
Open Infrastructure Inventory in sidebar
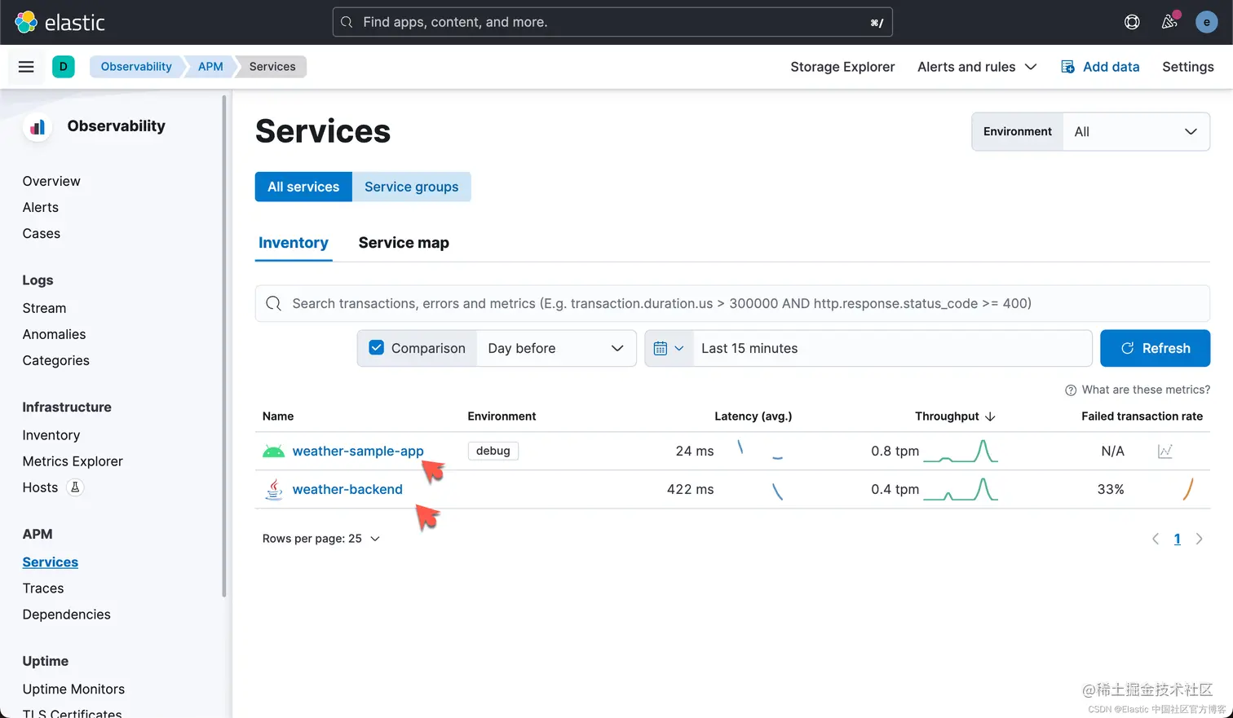[x=51, y=435]
